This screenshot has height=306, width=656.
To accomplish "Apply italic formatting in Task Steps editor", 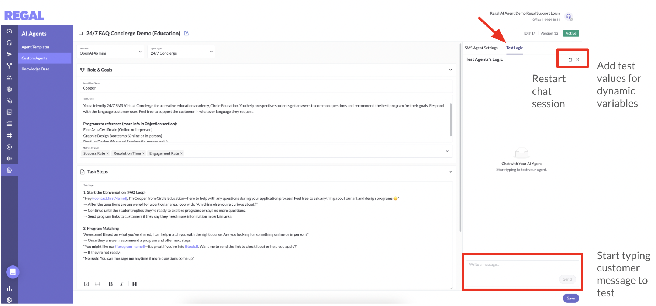I will click(121, 284).
